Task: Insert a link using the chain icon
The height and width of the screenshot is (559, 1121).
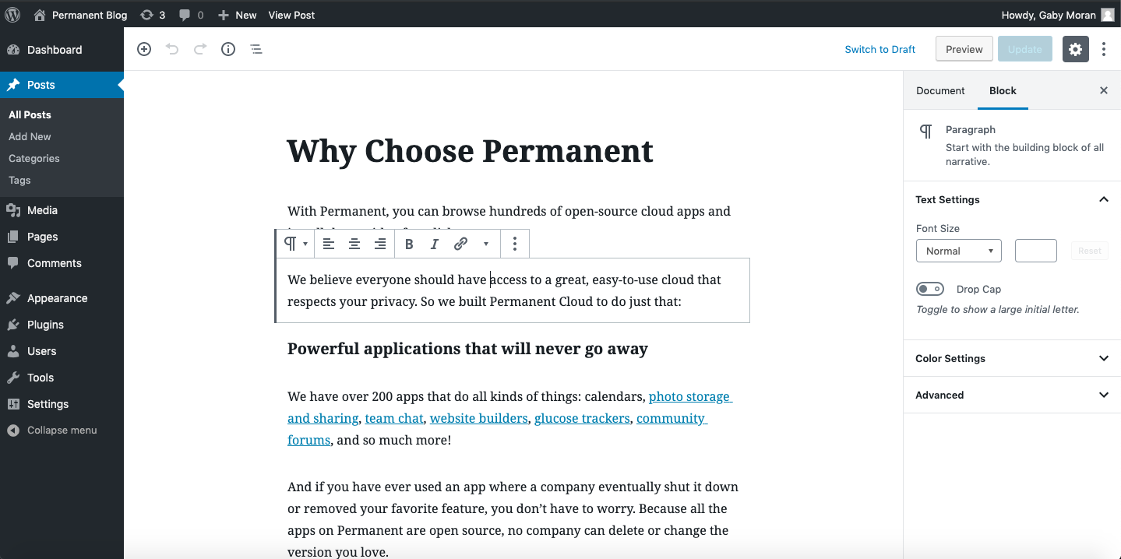Action: 460,243
